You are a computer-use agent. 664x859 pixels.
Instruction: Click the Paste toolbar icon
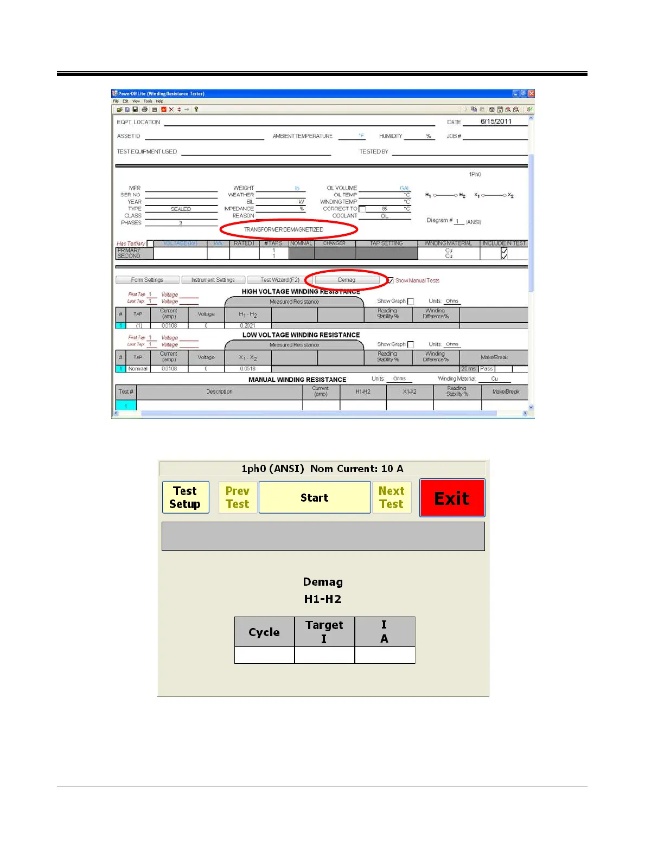[482, 110]
